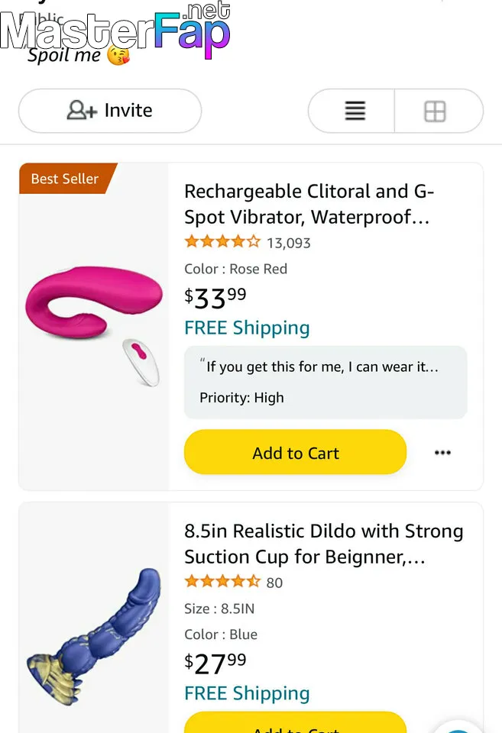Click the Best Seller badge

(x=66, y=179)
